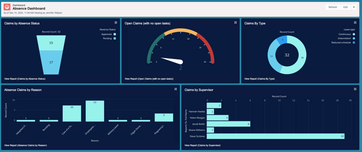
Task: Click the Pending legend color swatch
Action: coord(115,39)
